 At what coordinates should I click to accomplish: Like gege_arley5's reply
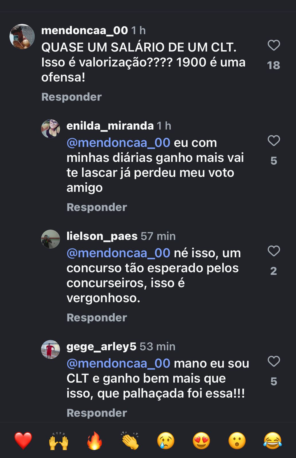[x=274, y=361]
